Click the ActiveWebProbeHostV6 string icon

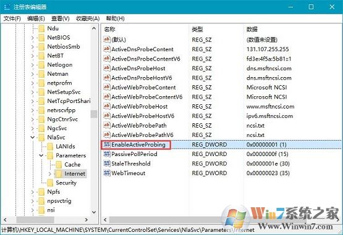pos(107,115)
